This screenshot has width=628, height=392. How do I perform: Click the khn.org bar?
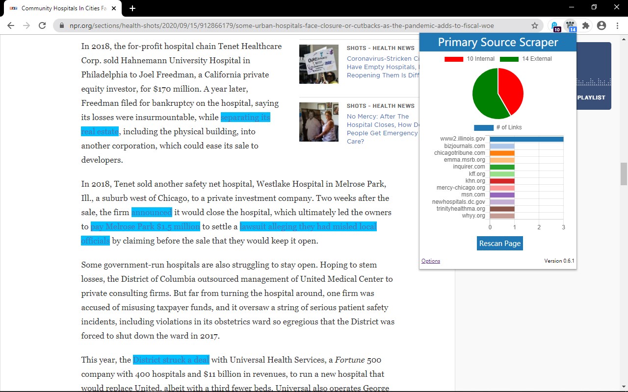click(502, 181)
